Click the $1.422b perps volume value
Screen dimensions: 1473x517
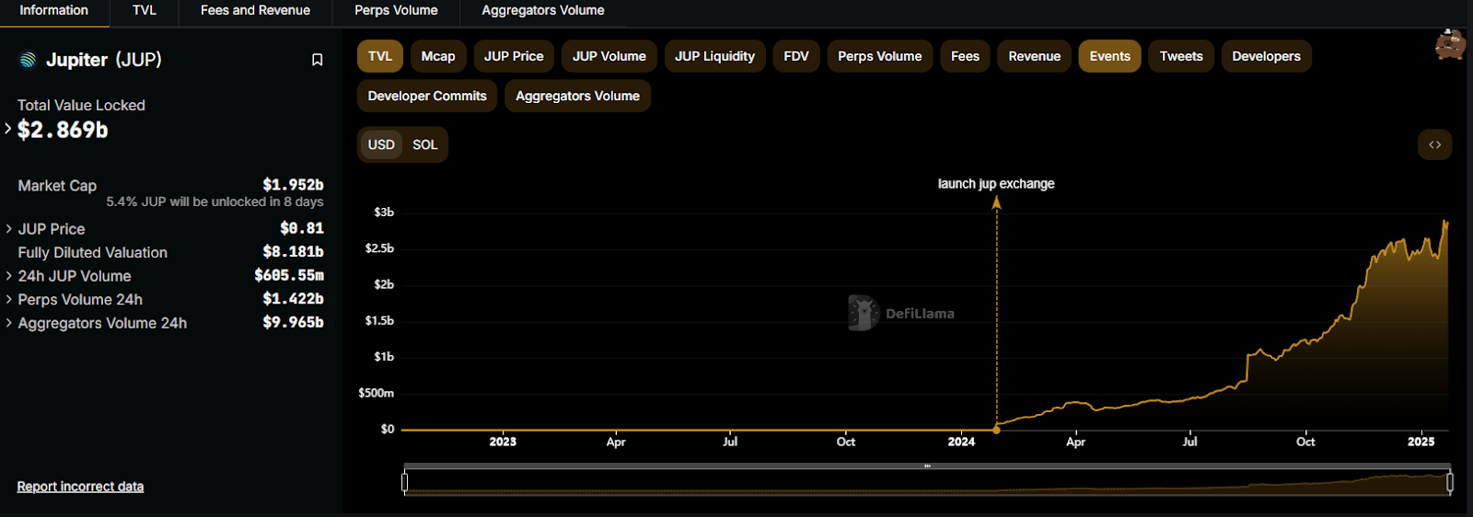pos(293,299)
